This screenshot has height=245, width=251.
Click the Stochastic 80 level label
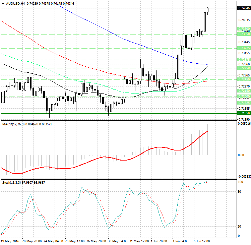[x=239, y=192]
